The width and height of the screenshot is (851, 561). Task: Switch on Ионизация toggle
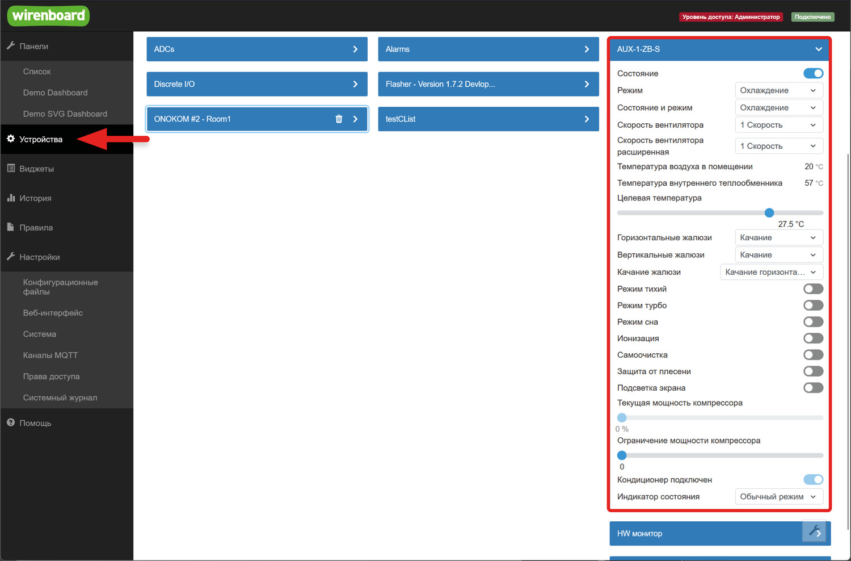[813, 338]
